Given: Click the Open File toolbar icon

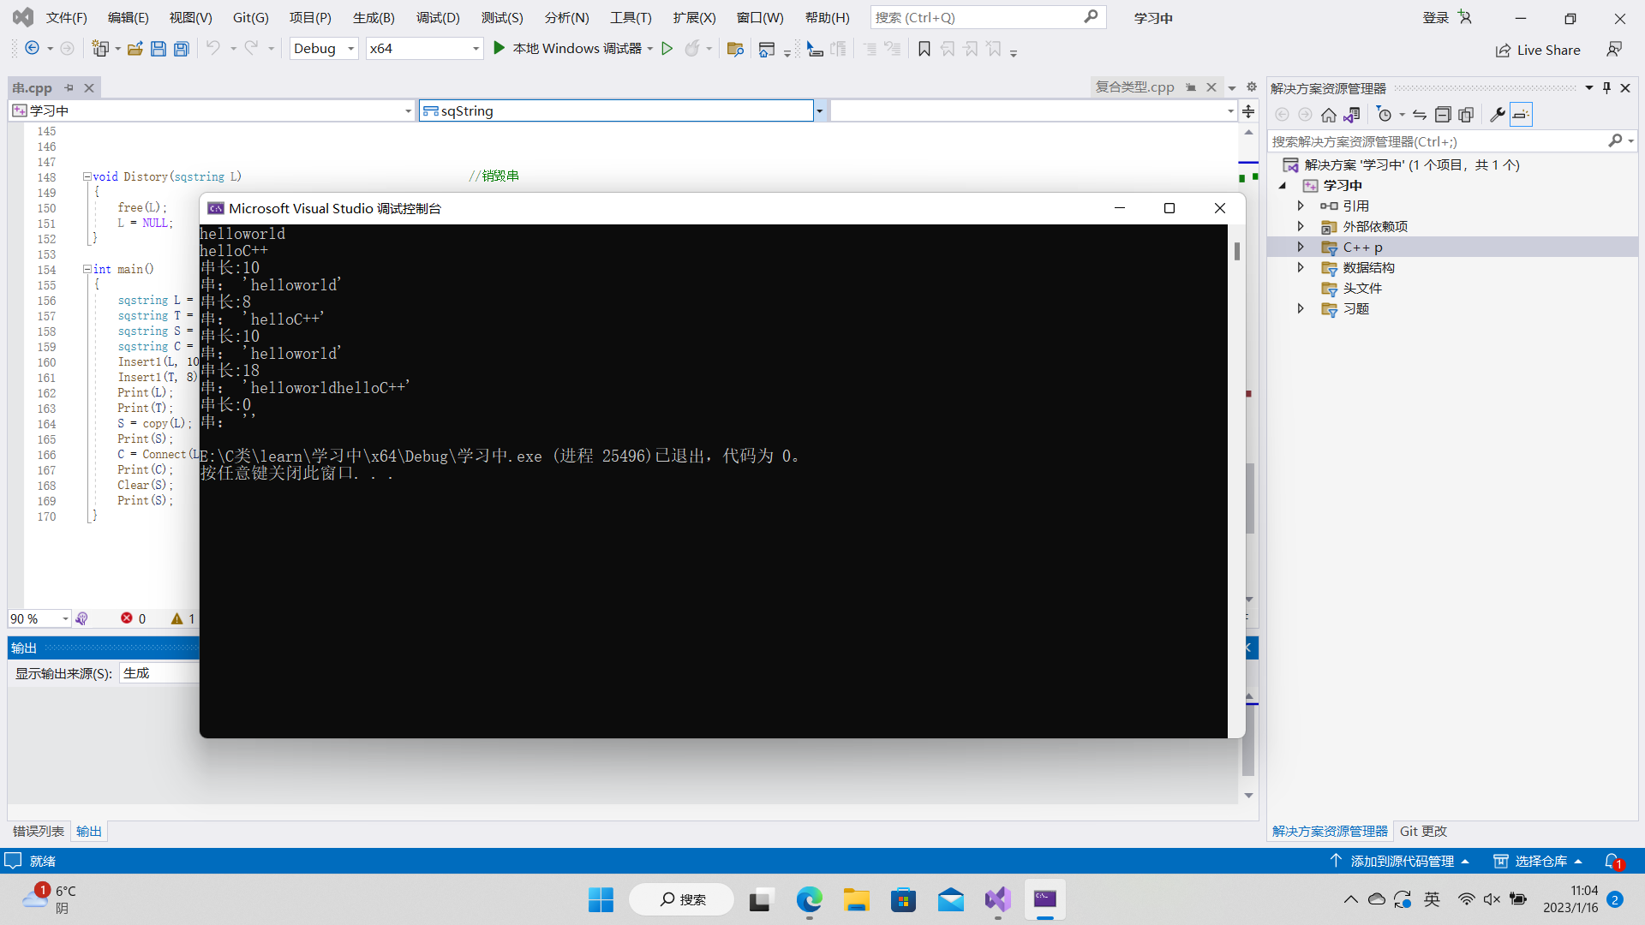Looking at the screenshot, I should click(x=135, y=49).
